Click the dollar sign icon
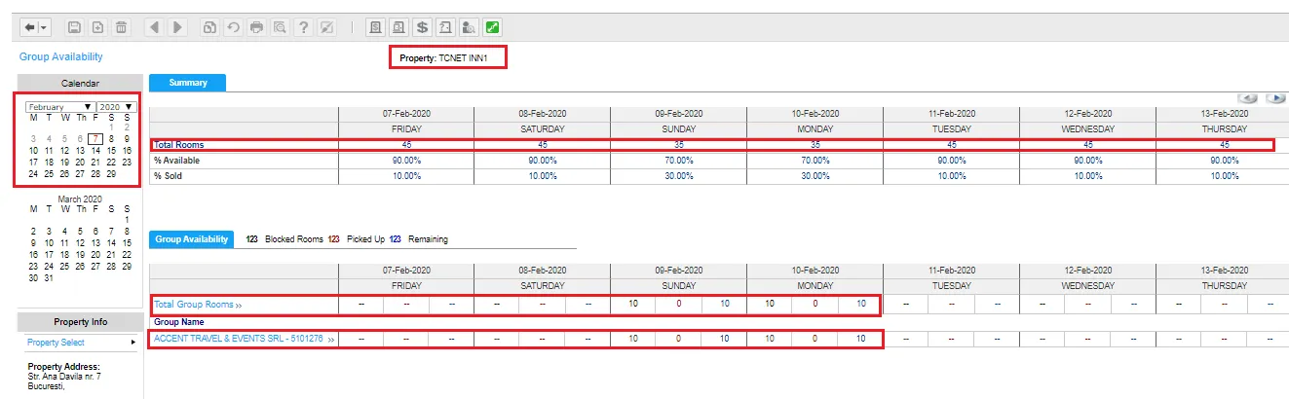The width and height of the screenshot is (1289, 399). [x=422, y=27]
